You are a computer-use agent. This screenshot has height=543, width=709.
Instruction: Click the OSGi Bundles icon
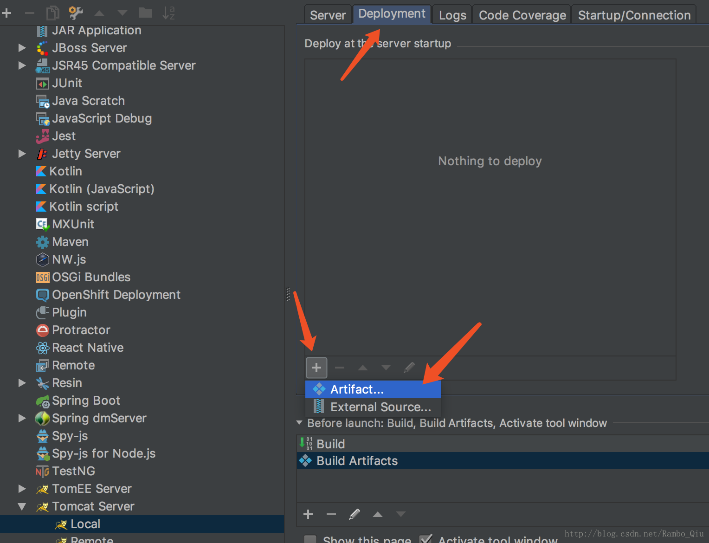(42, 277)
